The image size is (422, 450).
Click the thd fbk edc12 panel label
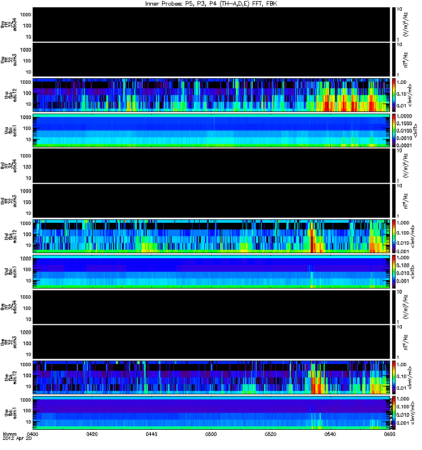click(11, 236)
